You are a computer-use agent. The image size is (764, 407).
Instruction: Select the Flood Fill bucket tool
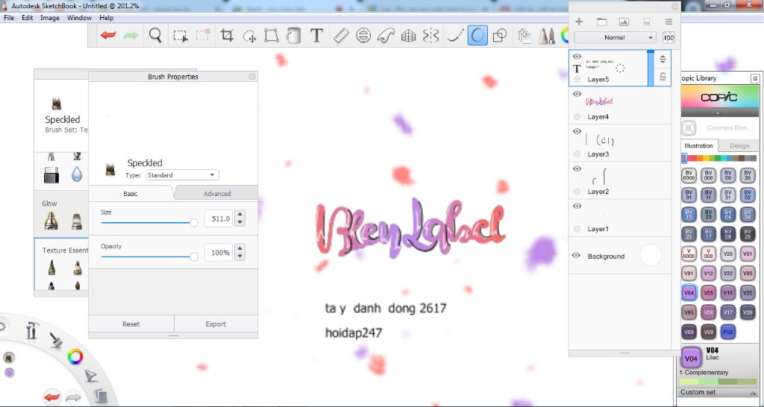click(293, 36)
